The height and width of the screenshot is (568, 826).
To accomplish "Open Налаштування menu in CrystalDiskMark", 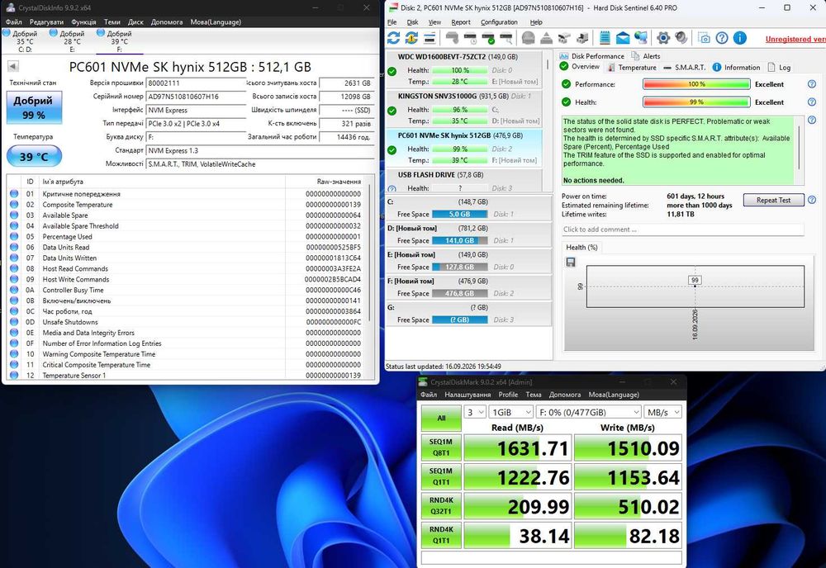I will 468,395.
